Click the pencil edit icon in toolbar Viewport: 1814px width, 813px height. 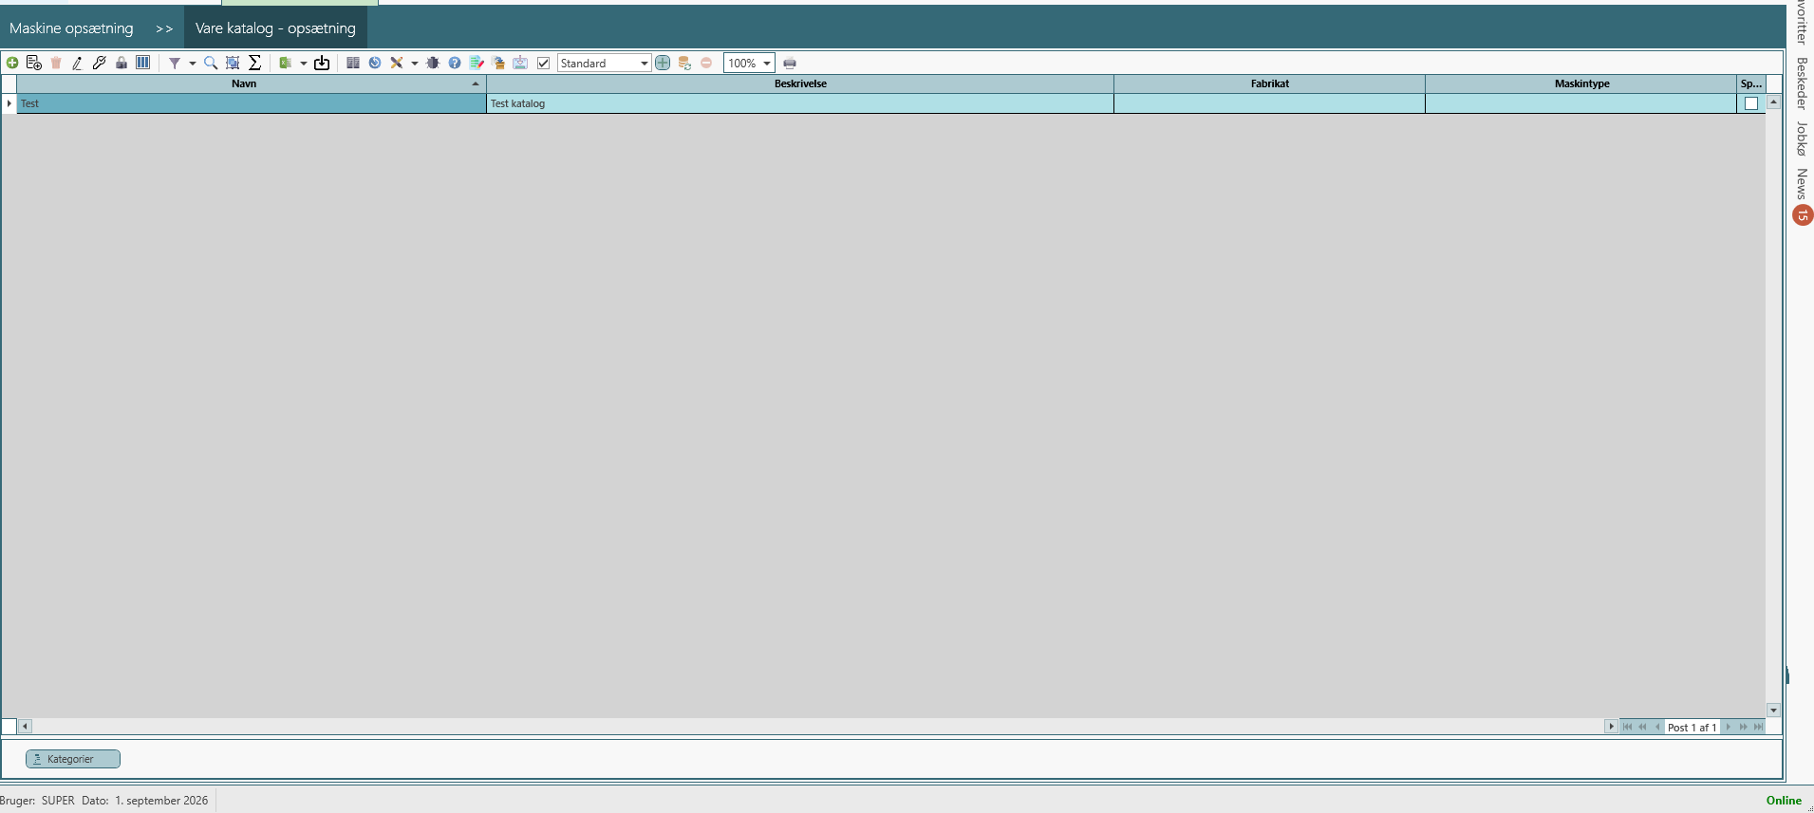(77, 63)
